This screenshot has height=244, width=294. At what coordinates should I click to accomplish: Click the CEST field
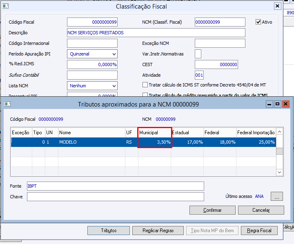point(216,64)
